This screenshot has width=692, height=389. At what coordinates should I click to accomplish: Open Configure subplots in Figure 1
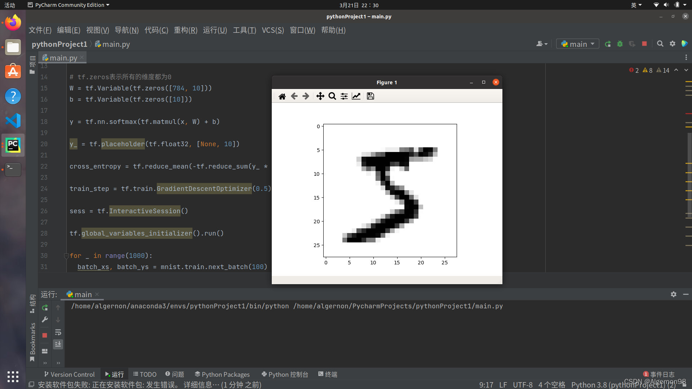click(344, 96)
